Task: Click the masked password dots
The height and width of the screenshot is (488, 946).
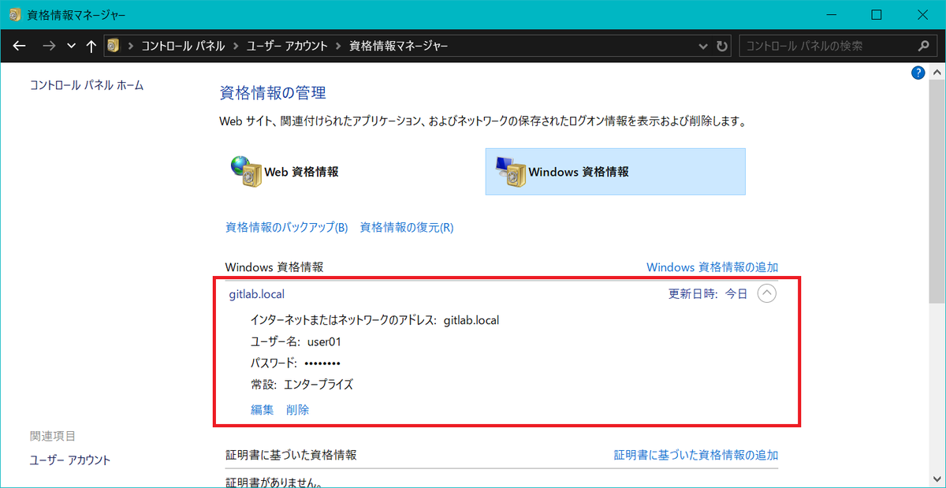Action: tap(322, 363)
